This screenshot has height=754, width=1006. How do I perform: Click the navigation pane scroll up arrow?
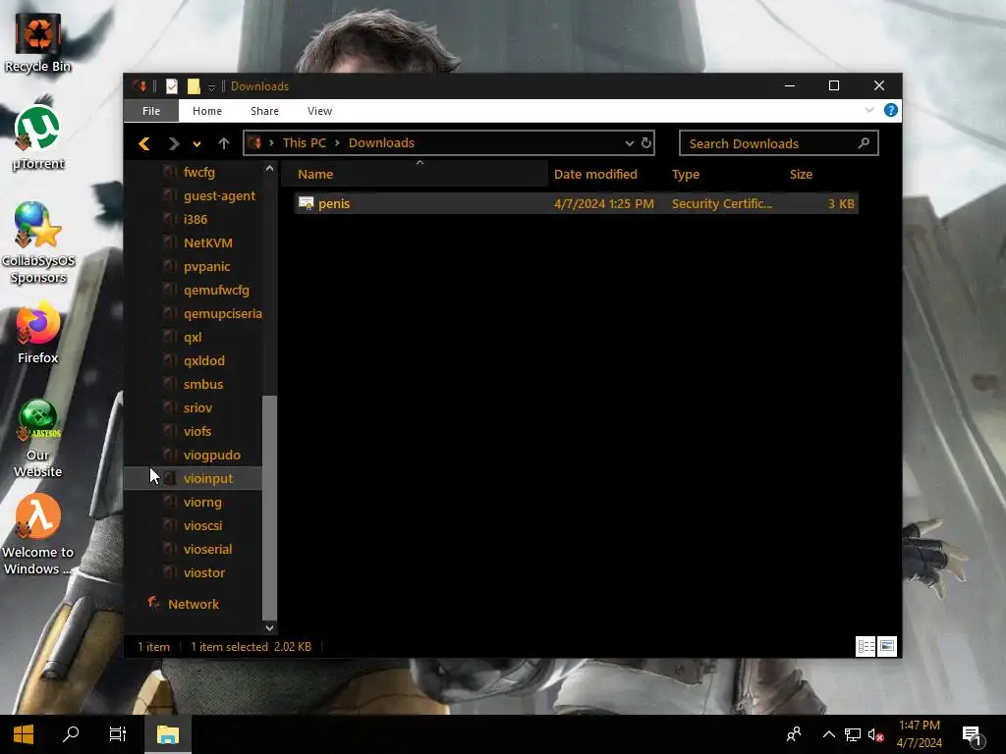pos(269,169)
